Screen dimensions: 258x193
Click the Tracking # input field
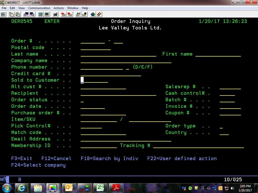(x=199, y=146)
